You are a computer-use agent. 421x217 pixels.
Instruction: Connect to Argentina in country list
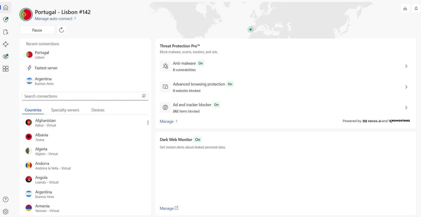pyautogui.click(x=85, y=194)
